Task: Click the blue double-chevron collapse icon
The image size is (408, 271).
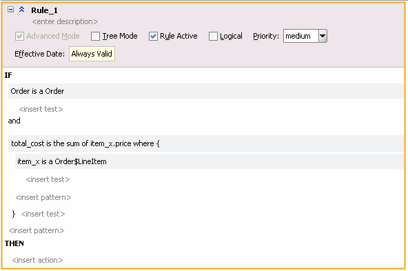Action: [x=21, y=10]
